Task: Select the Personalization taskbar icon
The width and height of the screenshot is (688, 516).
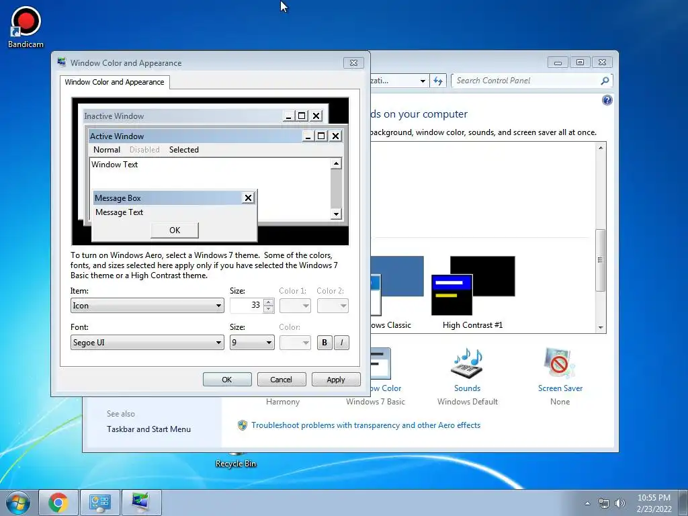Action: [x=141, y=503]
